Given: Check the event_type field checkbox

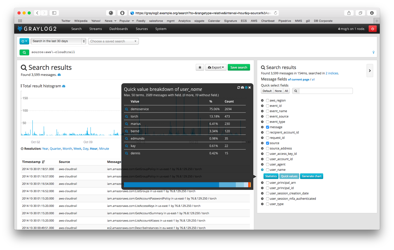Looking at the screenshot, I should point(268,122).
